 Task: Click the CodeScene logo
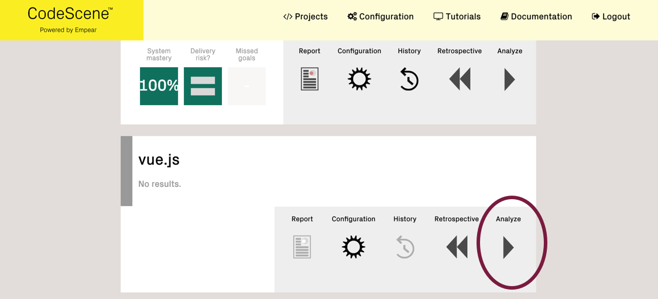tap(70, 14)
